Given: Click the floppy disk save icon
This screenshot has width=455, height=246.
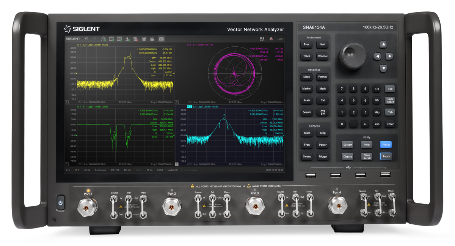Looking at the screenshot, I should pos(144,39).
